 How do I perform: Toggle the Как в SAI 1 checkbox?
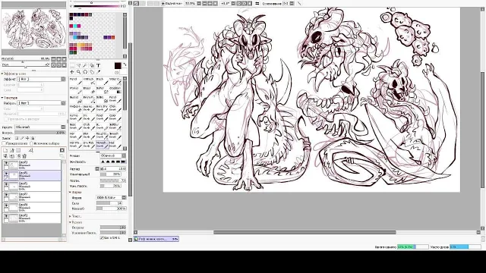102,237
